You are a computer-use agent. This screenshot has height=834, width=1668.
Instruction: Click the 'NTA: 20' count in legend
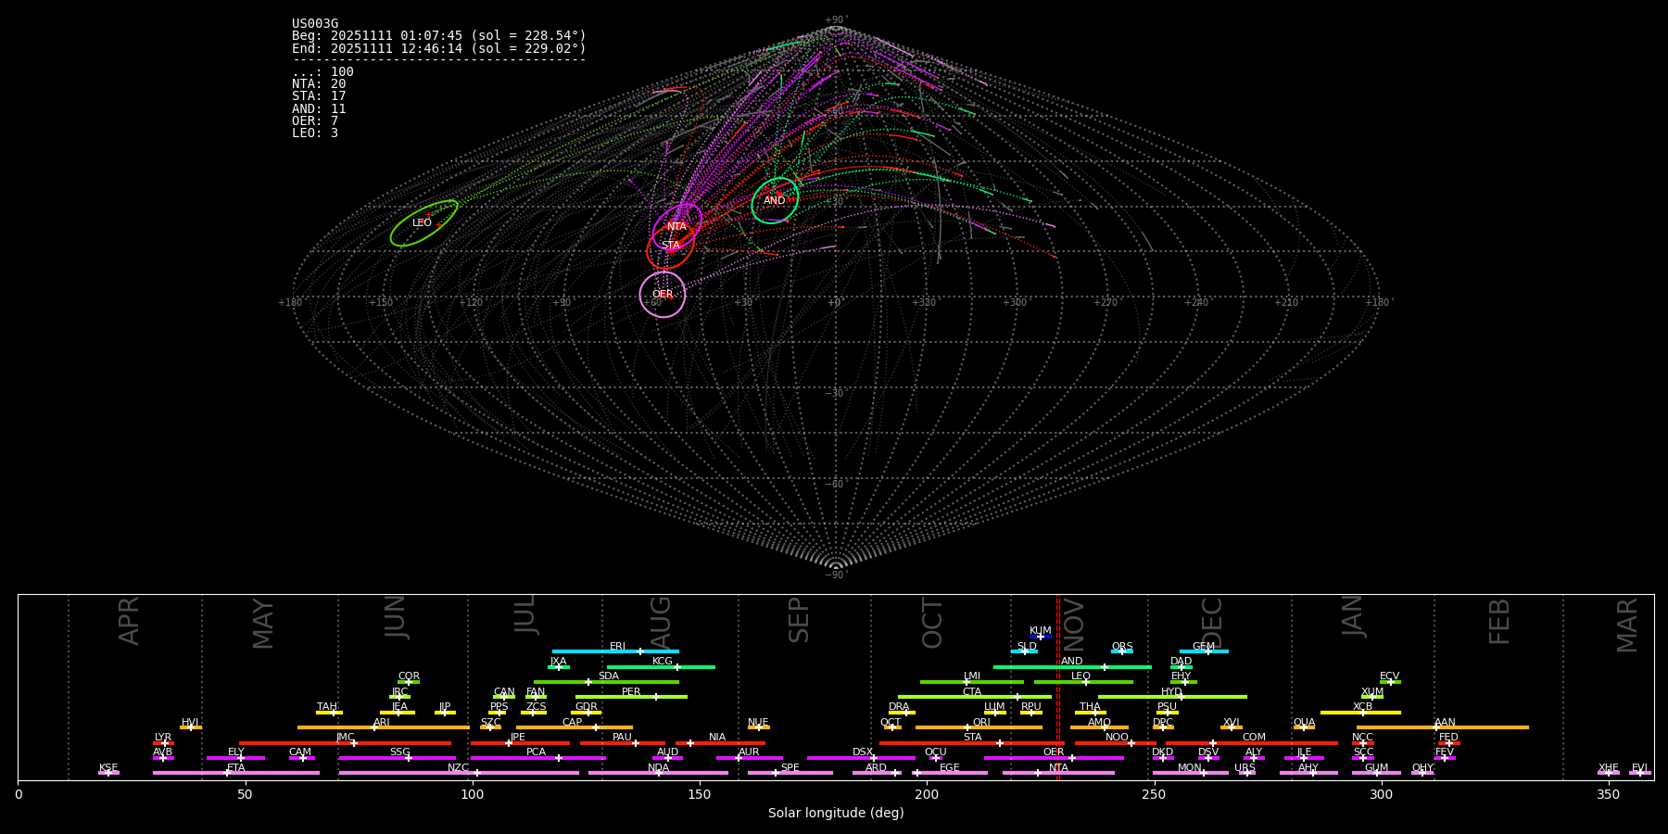click(319, 84)
